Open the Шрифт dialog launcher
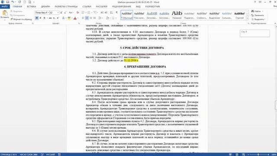The image size is (277, 156). pyautogui.click(x=79, y=23)
